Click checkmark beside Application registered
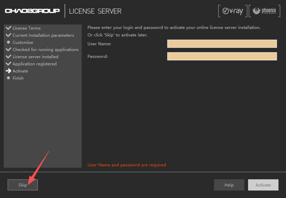This screenshot has height=198, width=286. tap(9, 64)
